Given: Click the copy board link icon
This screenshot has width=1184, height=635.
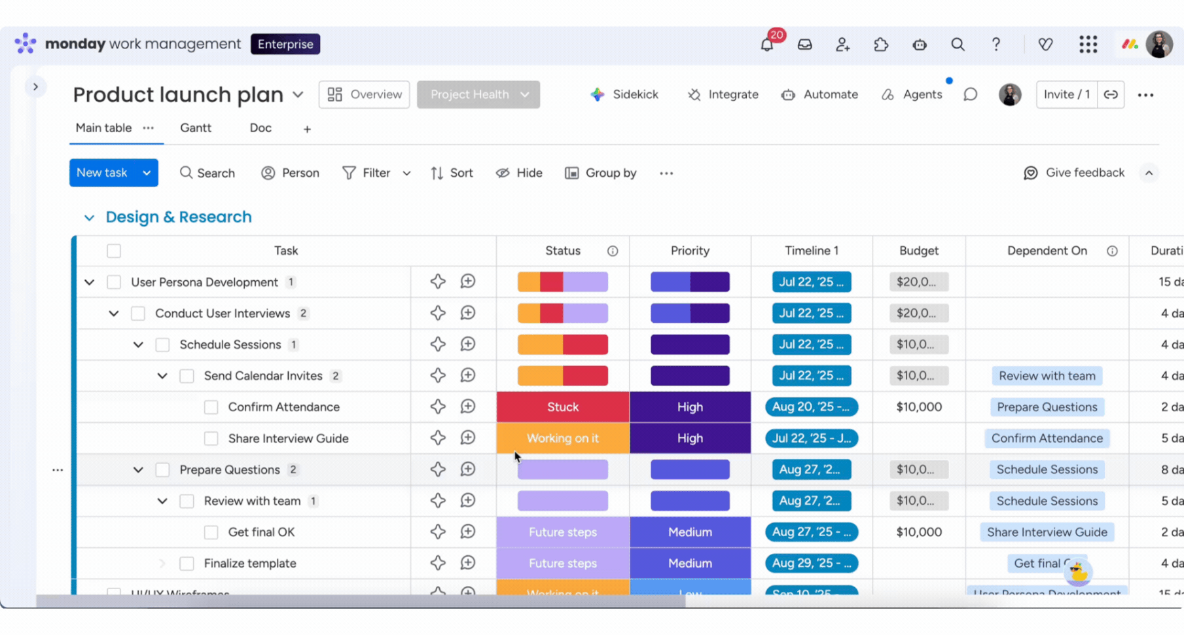Looking at the screenshot, I should 1111,95.
